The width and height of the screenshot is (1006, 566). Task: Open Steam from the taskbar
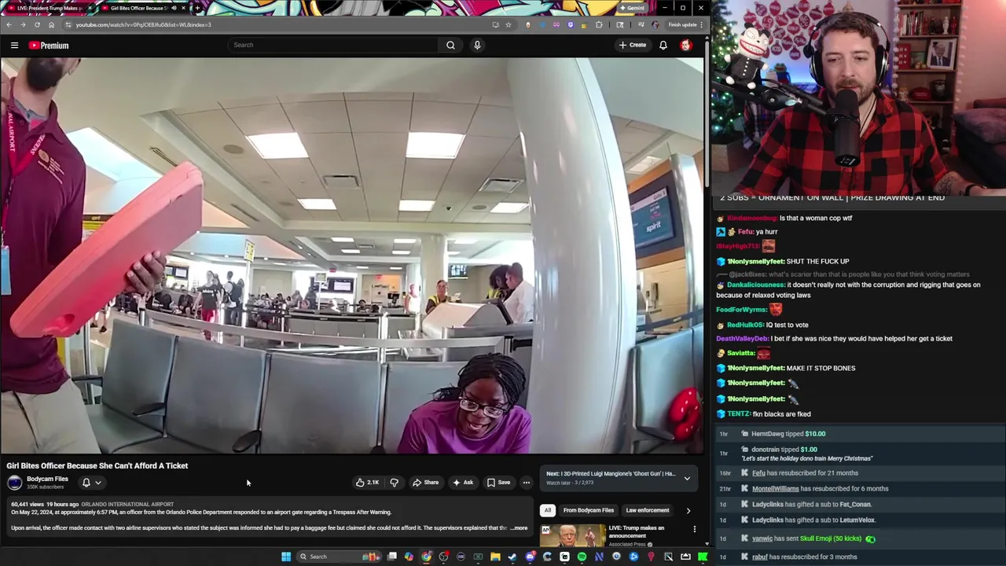512,557
